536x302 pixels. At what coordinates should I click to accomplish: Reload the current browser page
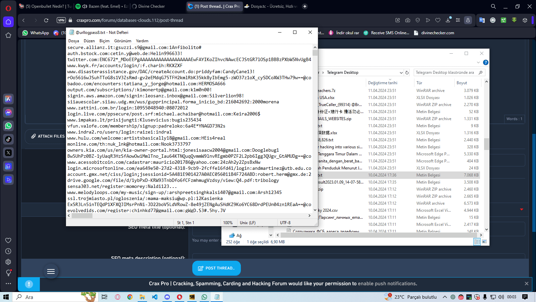(x=46, y=20)
